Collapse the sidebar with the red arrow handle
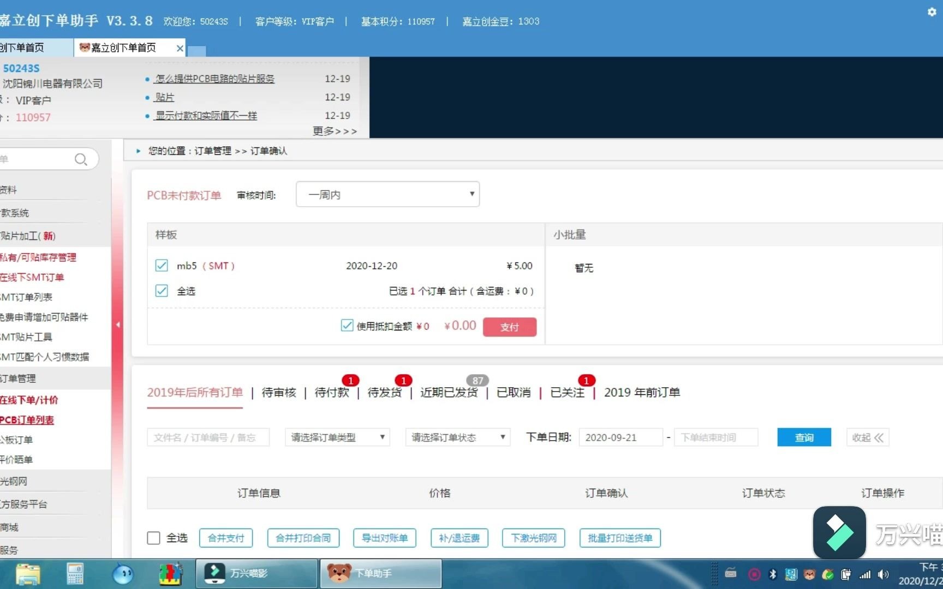 (x=118, y=324)
